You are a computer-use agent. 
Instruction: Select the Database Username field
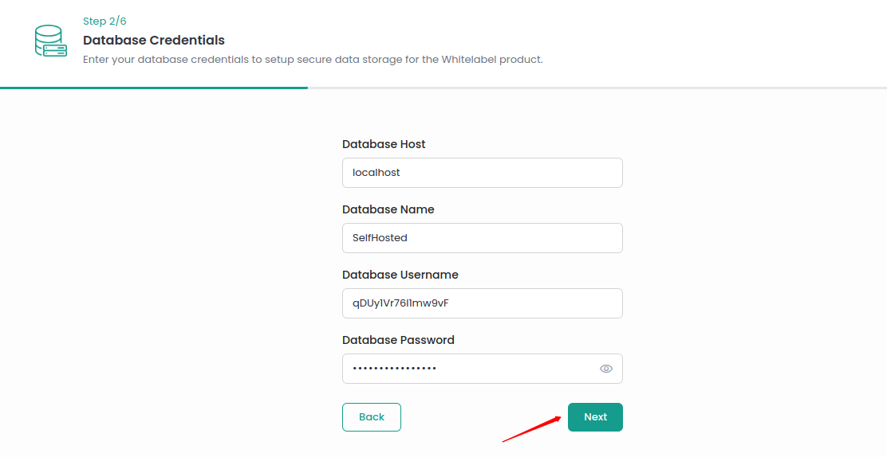tap(482, 303)
